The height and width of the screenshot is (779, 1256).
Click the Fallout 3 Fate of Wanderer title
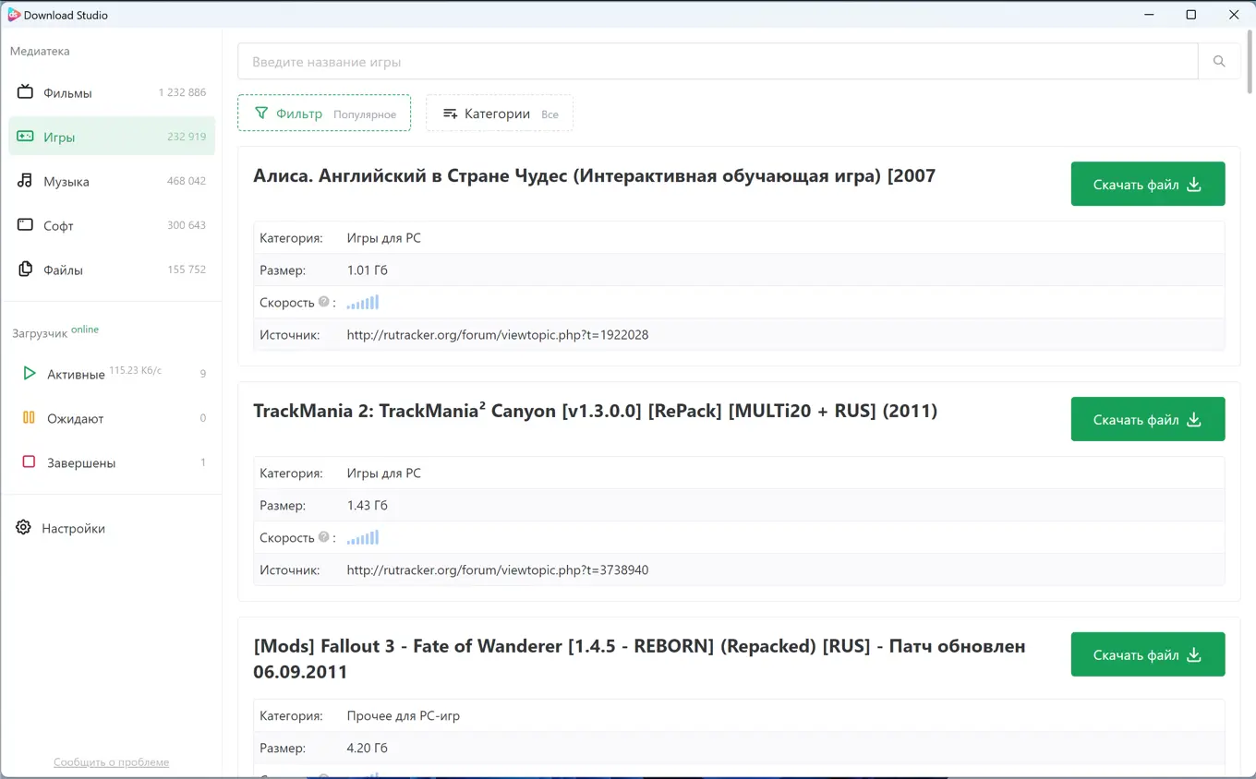click(639, 659)
